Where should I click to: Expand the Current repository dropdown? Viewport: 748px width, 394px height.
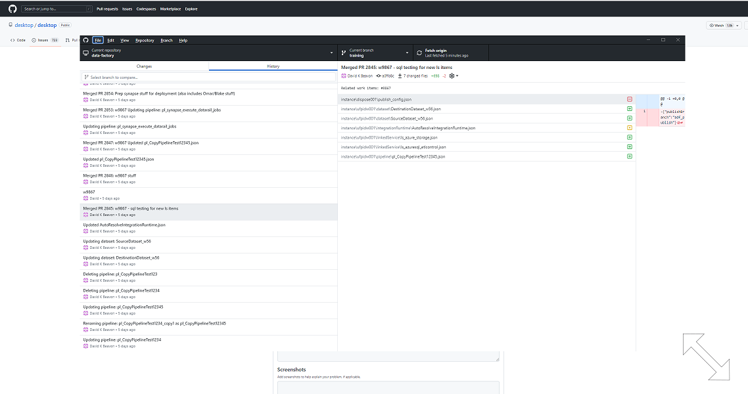tap(331, 53)
